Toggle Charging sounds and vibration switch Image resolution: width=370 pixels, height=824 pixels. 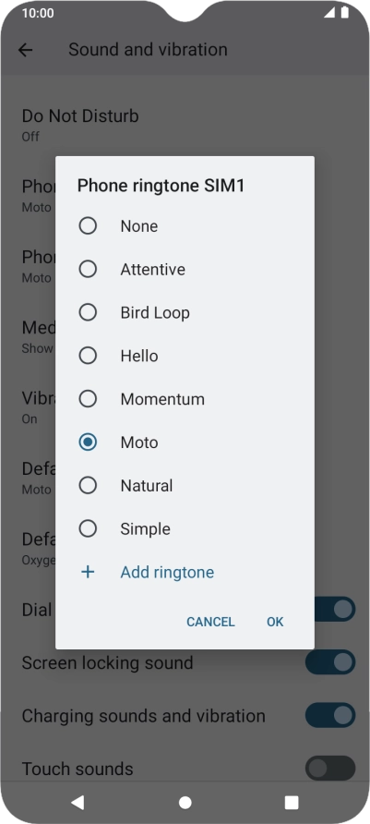[330, 715]
